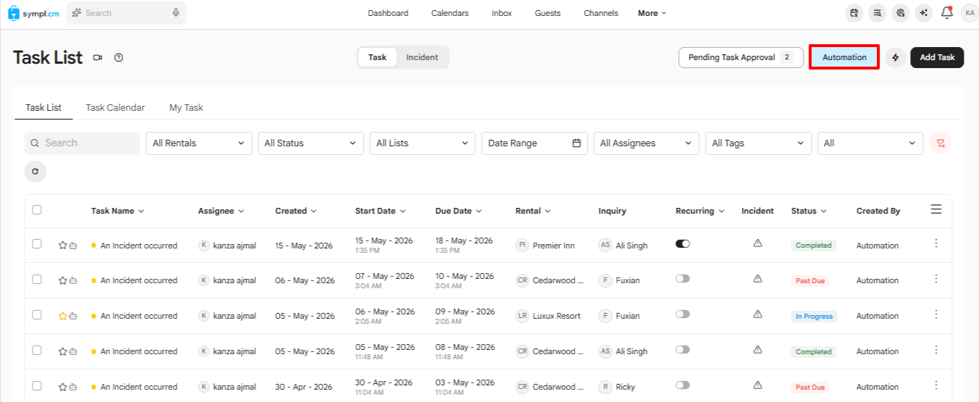Open the last filter dropdown labeled All

[870, 143]
